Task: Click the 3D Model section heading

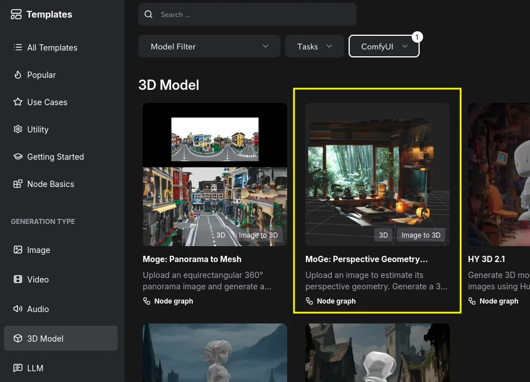Action: click(x=169, y=85)
